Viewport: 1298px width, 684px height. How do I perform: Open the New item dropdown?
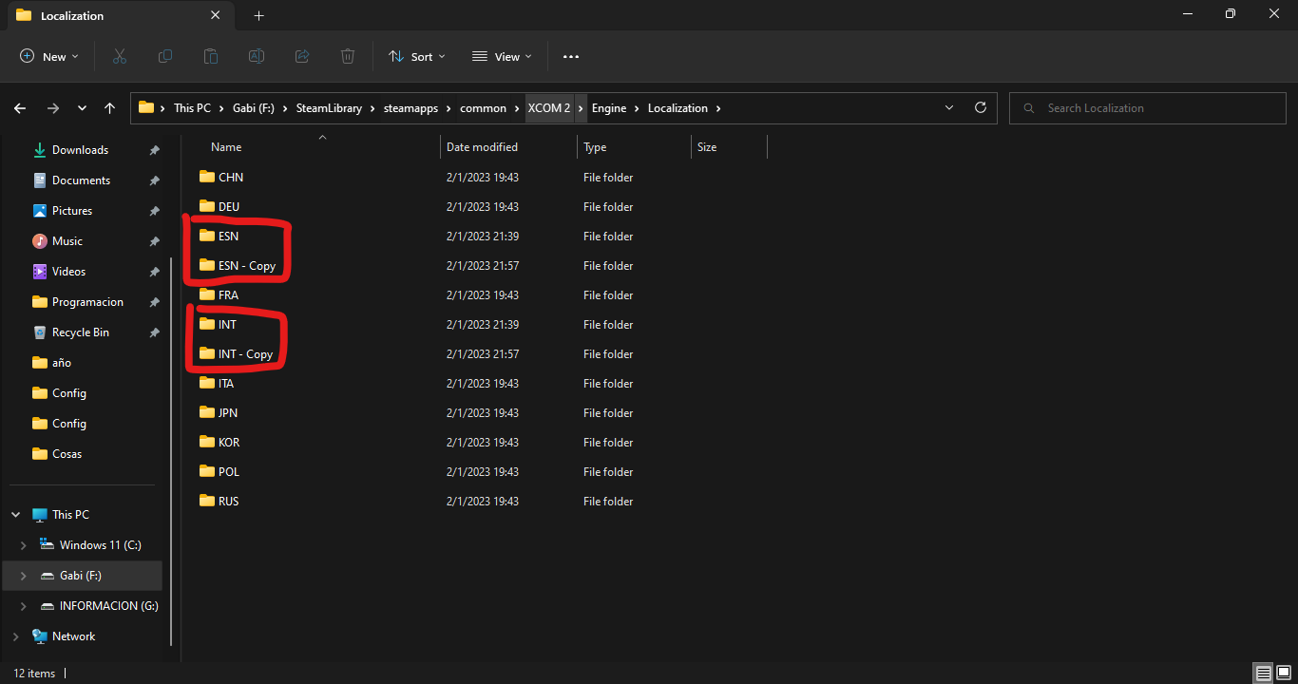tap(49, 57)
